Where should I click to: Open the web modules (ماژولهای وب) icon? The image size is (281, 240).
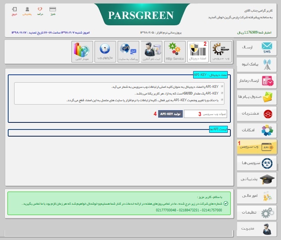[x=105, y=51]
